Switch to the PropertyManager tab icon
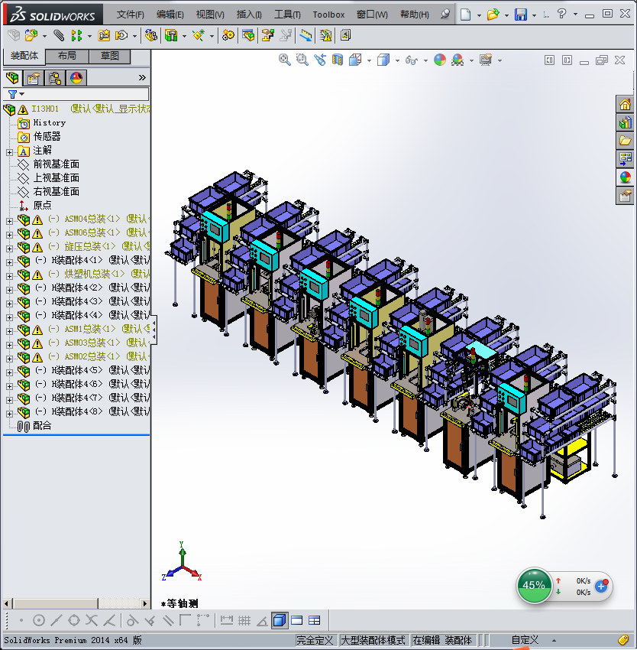 click(x=34, y=78)
